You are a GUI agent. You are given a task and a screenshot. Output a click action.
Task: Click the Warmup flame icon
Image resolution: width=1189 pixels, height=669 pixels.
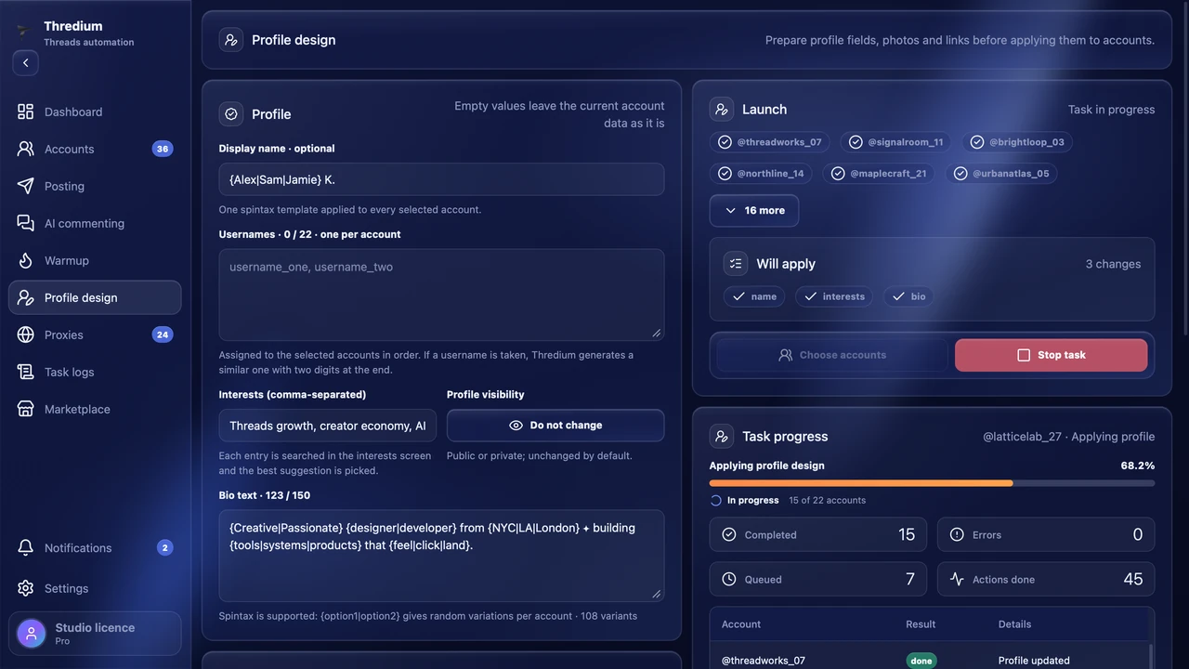point(26,260)
